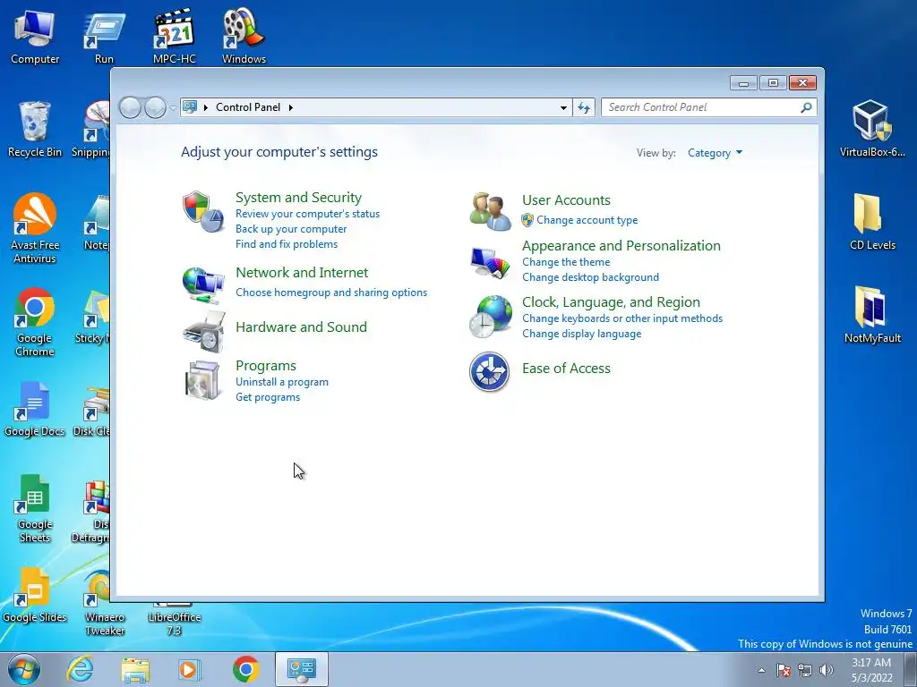Click the refresh button beside the address bar
This screenshot has height=687, width=917.
(584, 107)
